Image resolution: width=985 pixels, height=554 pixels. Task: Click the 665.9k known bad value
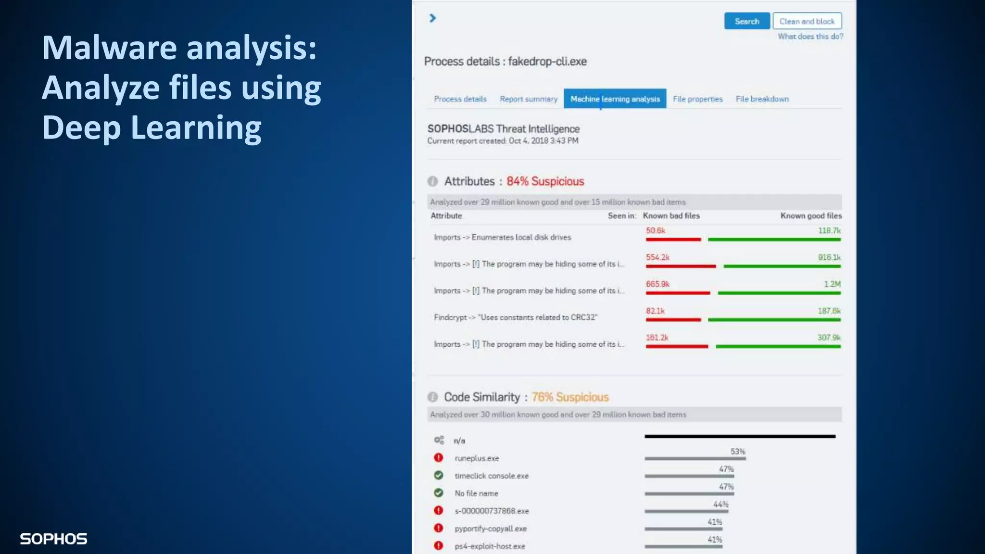(657, 284)
